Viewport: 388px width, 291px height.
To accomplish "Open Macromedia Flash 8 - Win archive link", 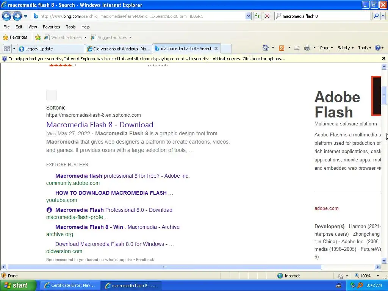I will (117, 227).
